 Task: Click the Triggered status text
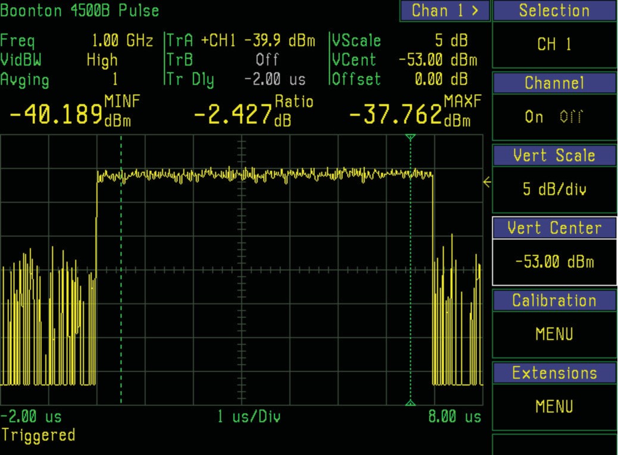click(38, 436)
